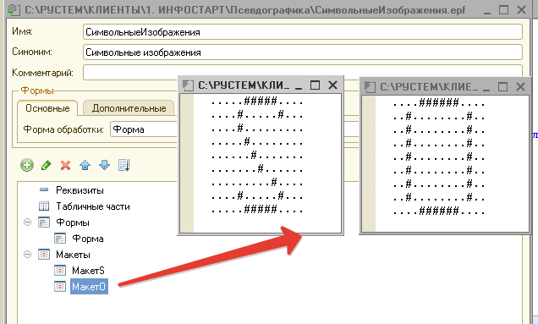Click into the Синоним input field
Screen dimensions: 538x324
pos(302,52)
